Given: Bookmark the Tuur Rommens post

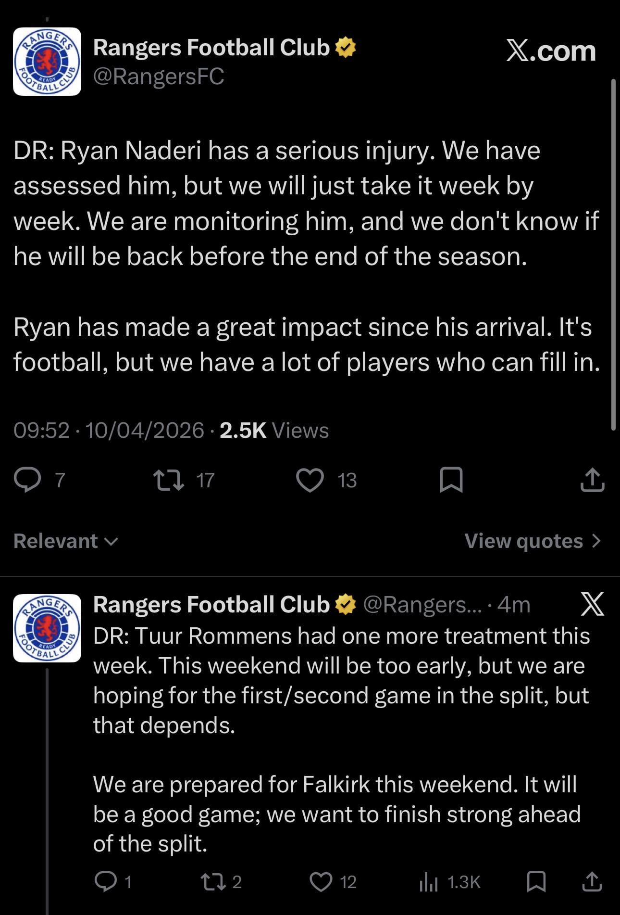Looking at the screenshot, I should [x=535, y=881].
